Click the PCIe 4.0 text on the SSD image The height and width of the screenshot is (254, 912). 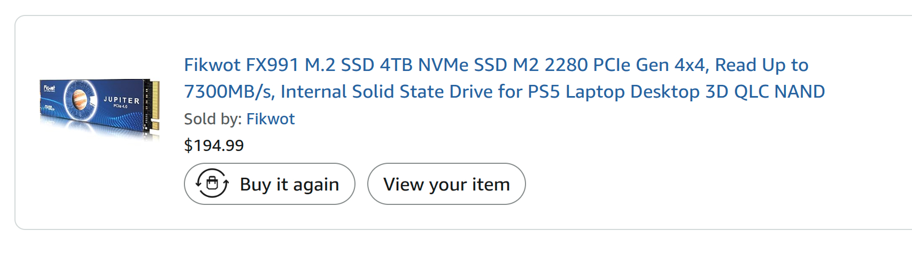tap(120, 107)
